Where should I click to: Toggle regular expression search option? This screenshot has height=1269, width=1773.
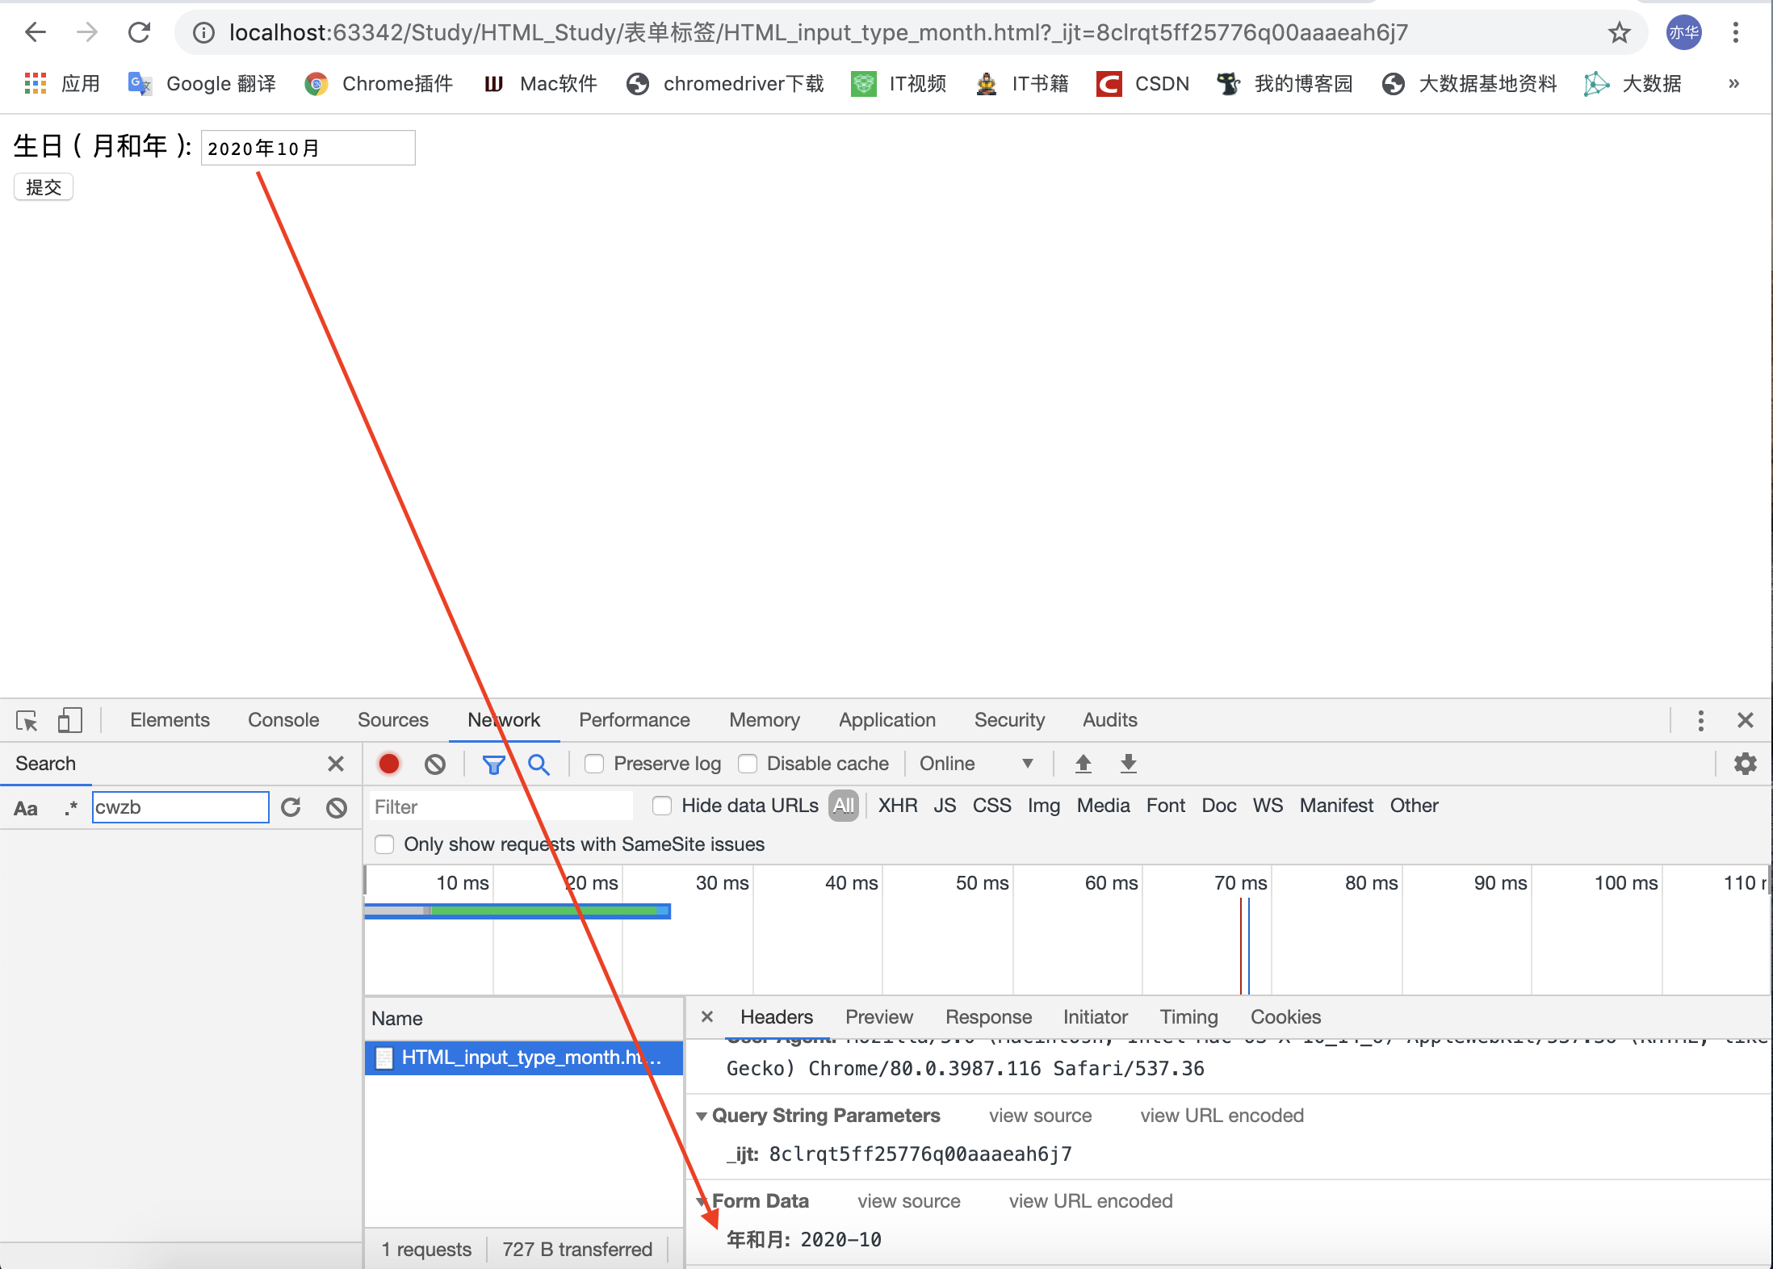[x=71, y=808]
